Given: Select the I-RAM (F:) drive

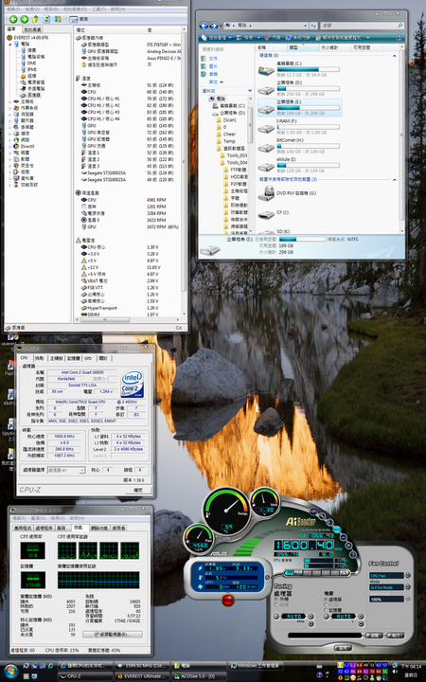Looking at the screenshot, I should 299,127.
